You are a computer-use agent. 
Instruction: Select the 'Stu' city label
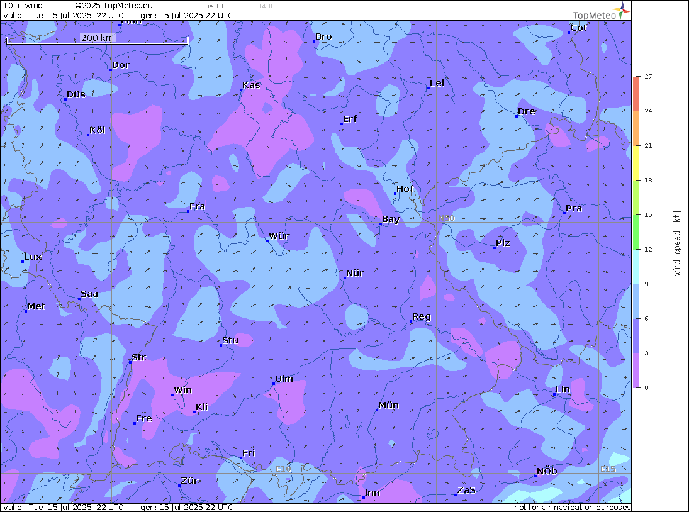[x=230, y=340]
